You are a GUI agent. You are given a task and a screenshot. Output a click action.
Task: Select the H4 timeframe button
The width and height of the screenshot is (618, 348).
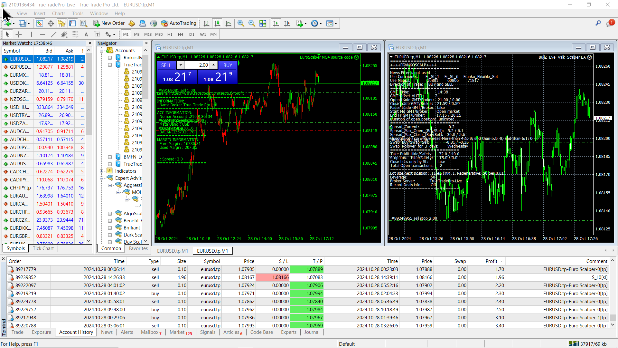point(181,34)
